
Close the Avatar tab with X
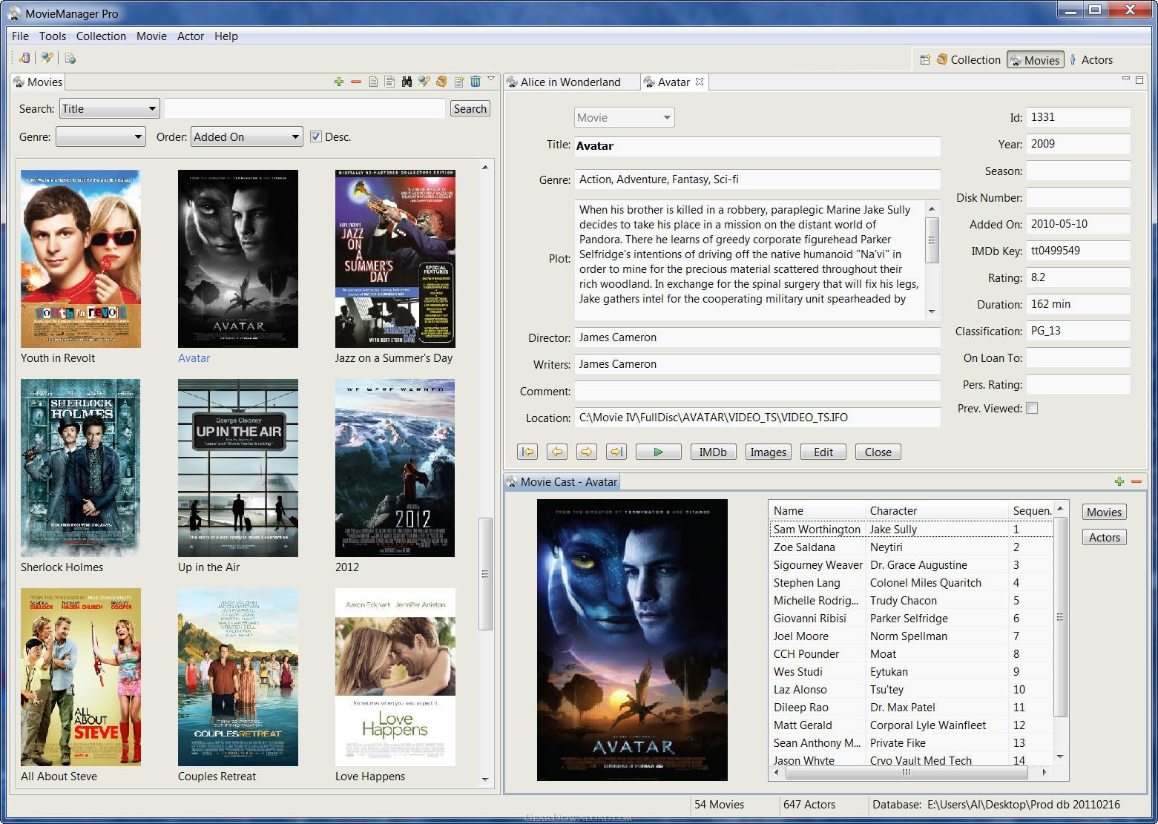tap(699, 82)
